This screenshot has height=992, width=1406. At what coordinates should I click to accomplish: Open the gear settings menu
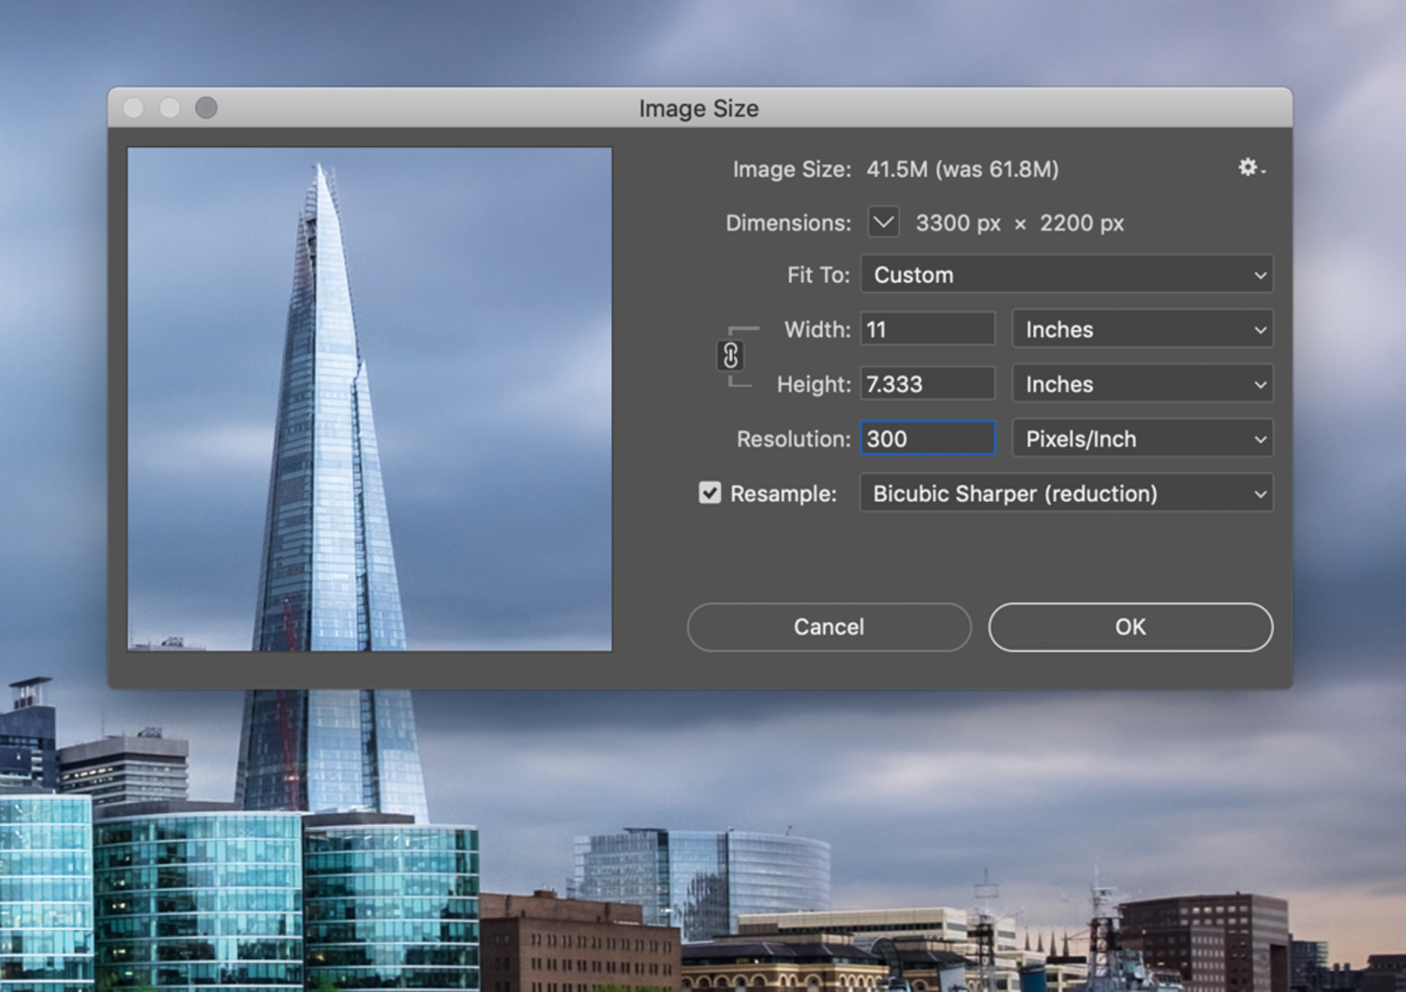tap(1249, 168)
